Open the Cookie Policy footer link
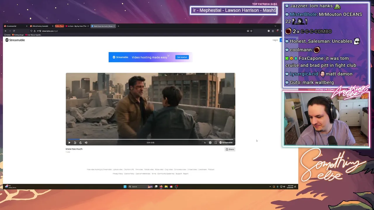The height and width of the screenshot is (210, 374). pos(129,174)
